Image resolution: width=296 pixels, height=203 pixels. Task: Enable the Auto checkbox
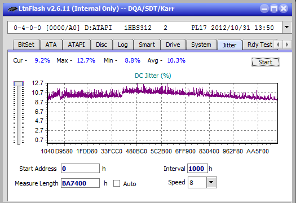pyautogui.click(x=117, y=183)
